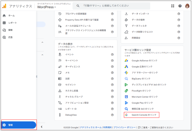Open the イベント settings icon
Viewport: 192px width, 131px height.
pos(60,54)
